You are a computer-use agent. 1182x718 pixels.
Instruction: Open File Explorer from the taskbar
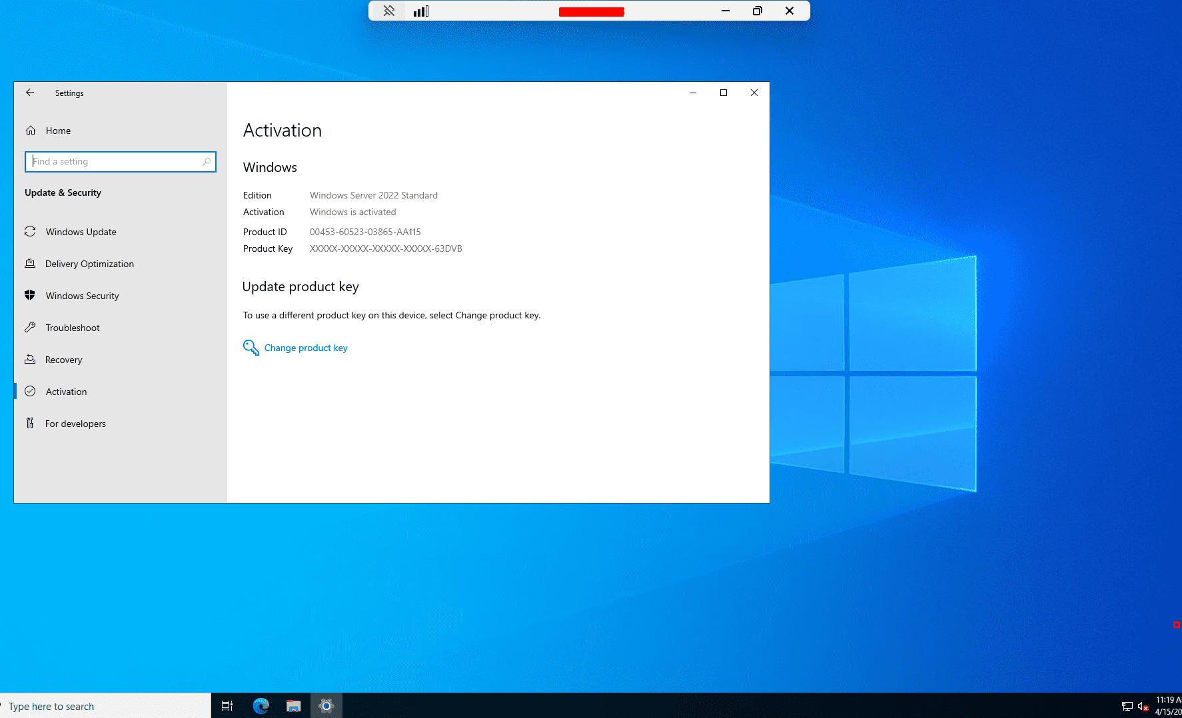tap(293, 706)
